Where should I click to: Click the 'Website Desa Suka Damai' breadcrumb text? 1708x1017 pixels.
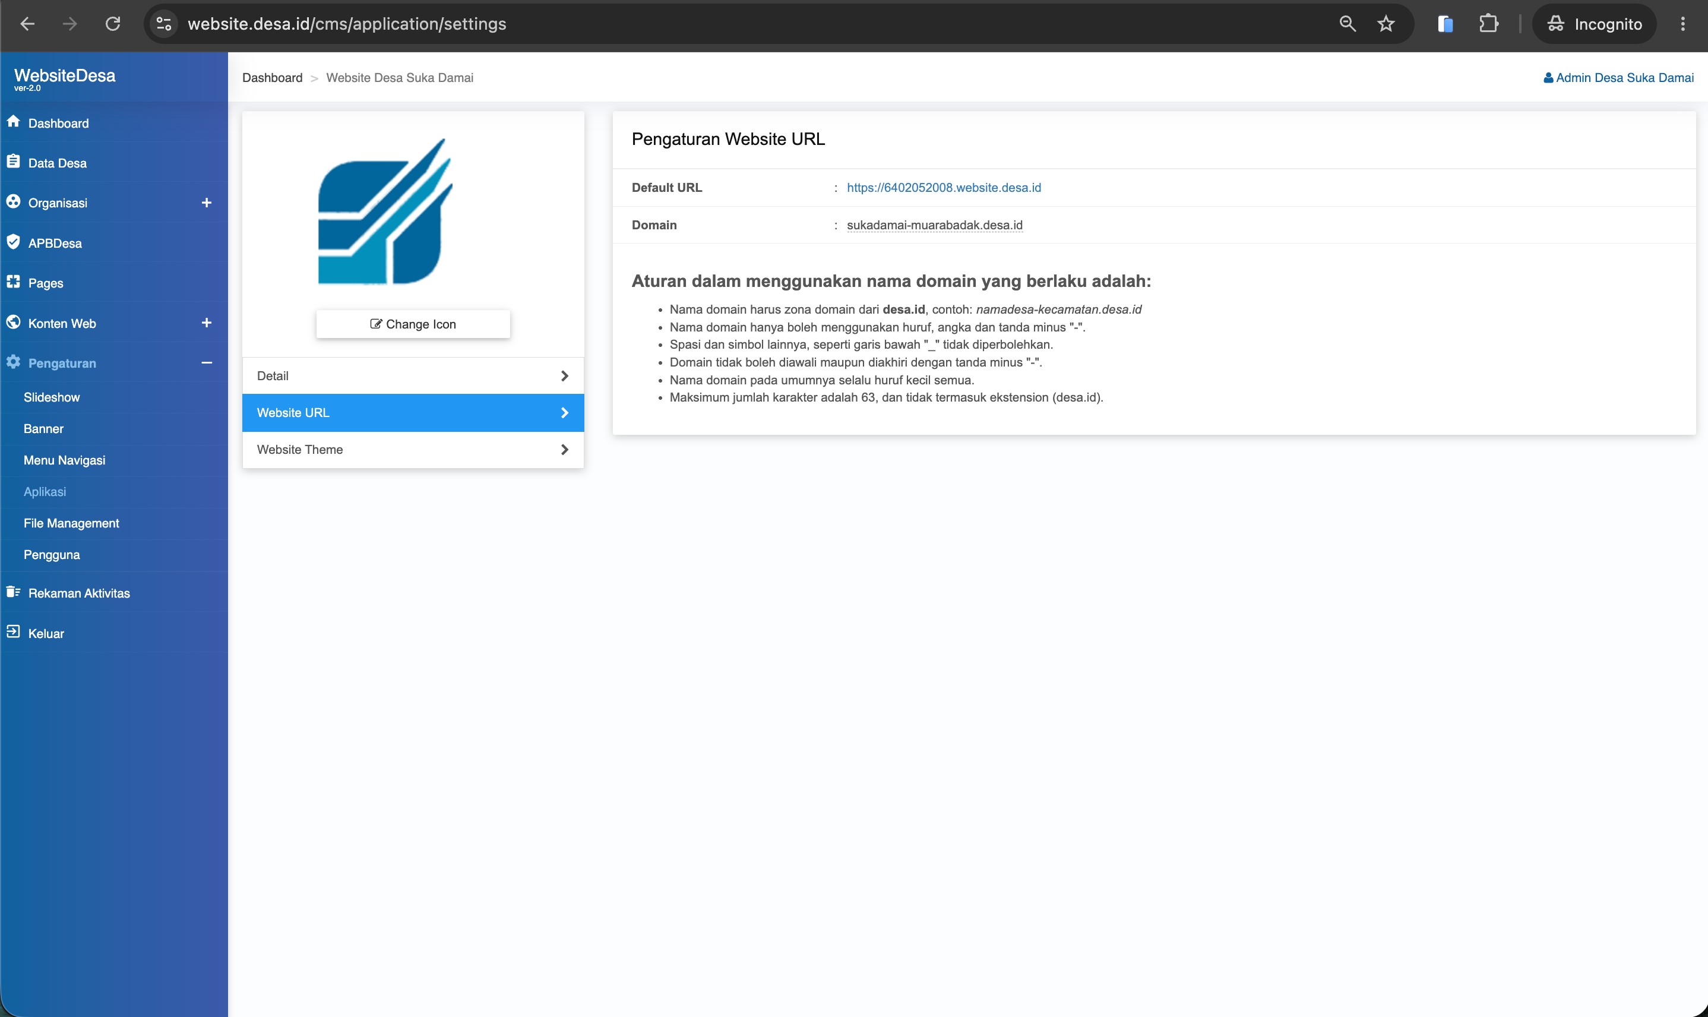(x=400, y=78)
